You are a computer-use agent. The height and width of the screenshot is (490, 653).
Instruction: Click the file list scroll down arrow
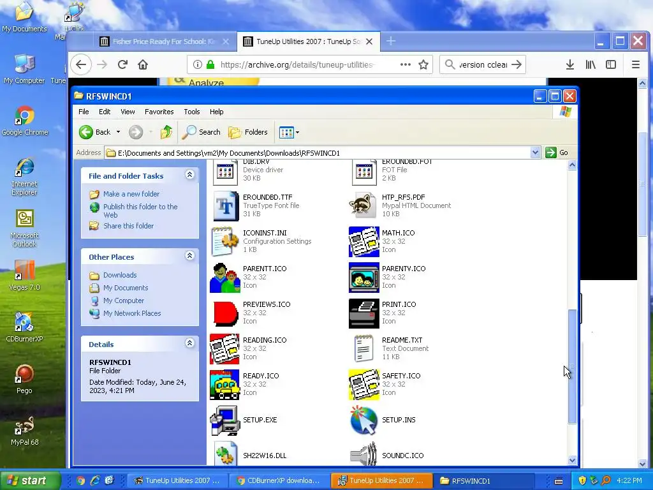tap(572, 461)
